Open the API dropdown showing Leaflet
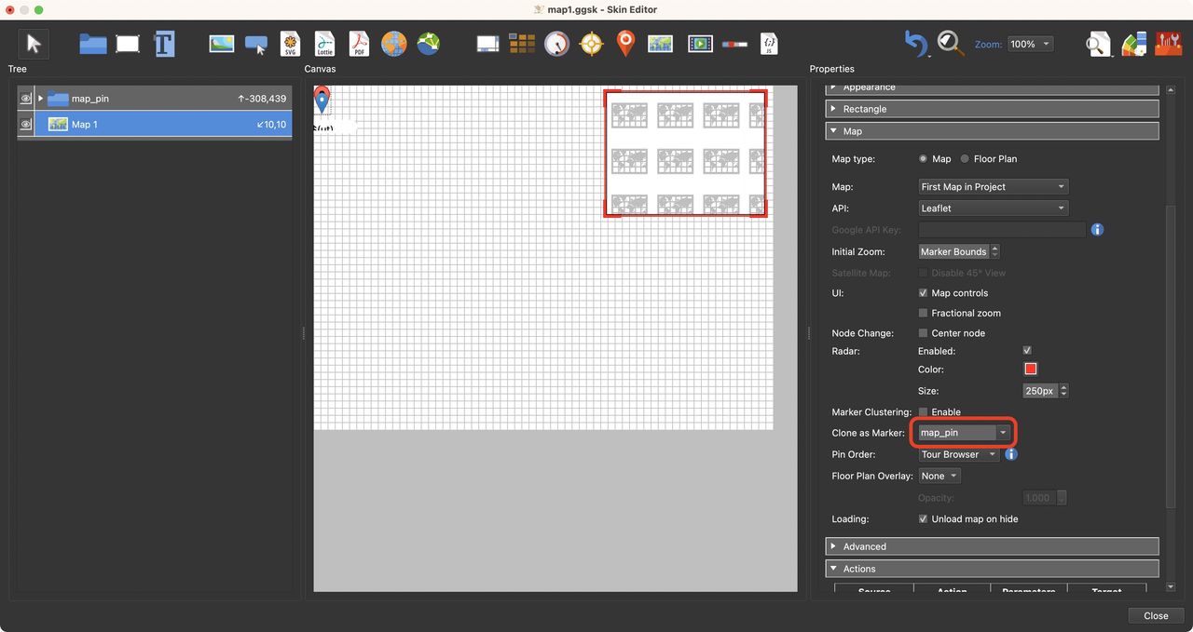 pos(993,207)
